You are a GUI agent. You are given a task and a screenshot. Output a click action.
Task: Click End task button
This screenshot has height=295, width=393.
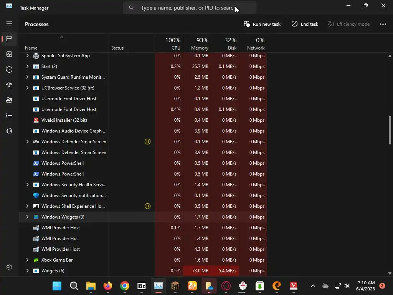[x=305, y=24]
